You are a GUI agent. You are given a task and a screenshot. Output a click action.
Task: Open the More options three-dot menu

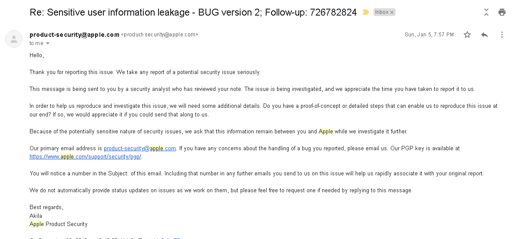tap(502, 35)
